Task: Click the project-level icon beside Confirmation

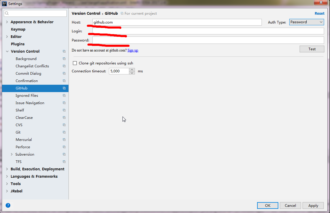Action: [64, 81]
